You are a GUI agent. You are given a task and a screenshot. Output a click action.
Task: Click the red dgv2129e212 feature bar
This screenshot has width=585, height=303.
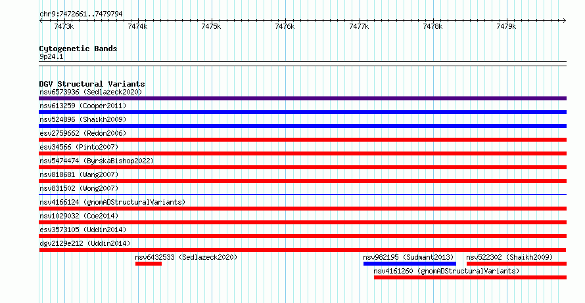pyautogui.click(x=302, y=250)
